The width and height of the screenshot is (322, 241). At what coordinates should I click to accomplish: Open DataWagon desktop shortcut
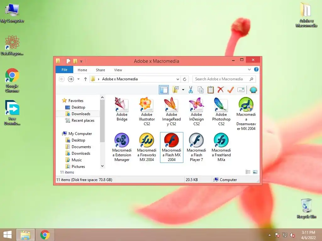(x=12, y=45)
